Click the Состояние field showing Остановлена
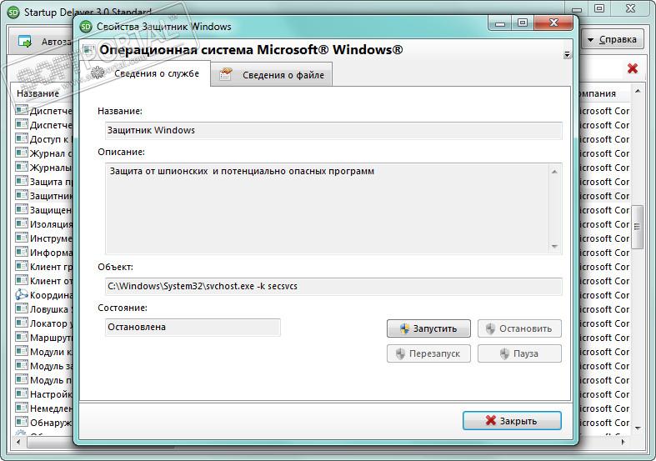The width and height of the screenshot is (656, 461). pyautogui.click(x=193, y=327)
